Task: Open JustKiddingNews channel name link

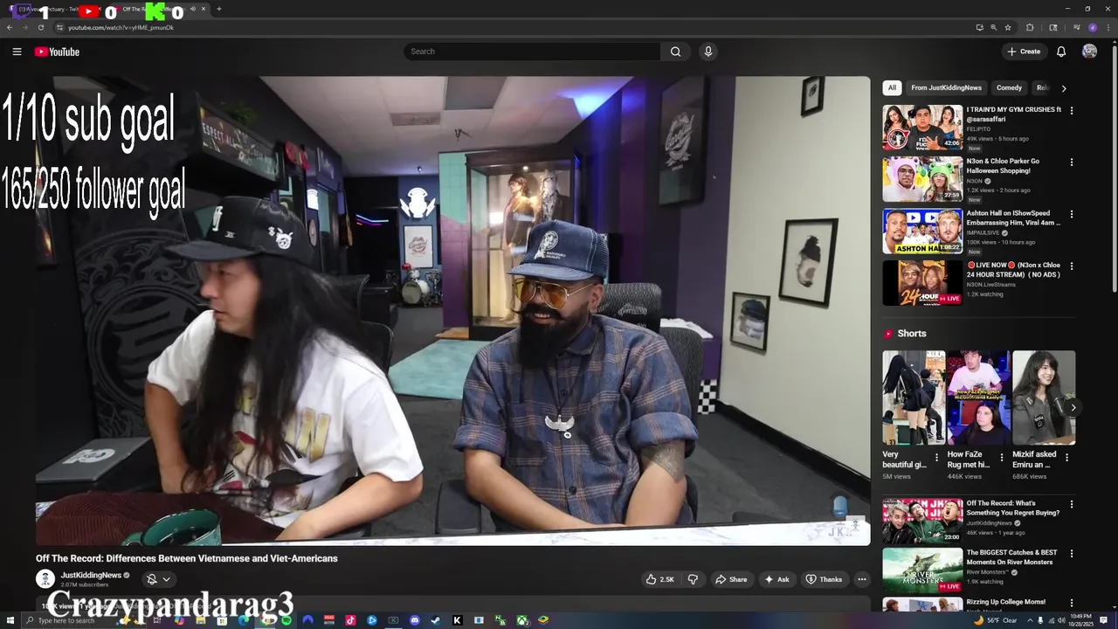Action: [91, 575]
